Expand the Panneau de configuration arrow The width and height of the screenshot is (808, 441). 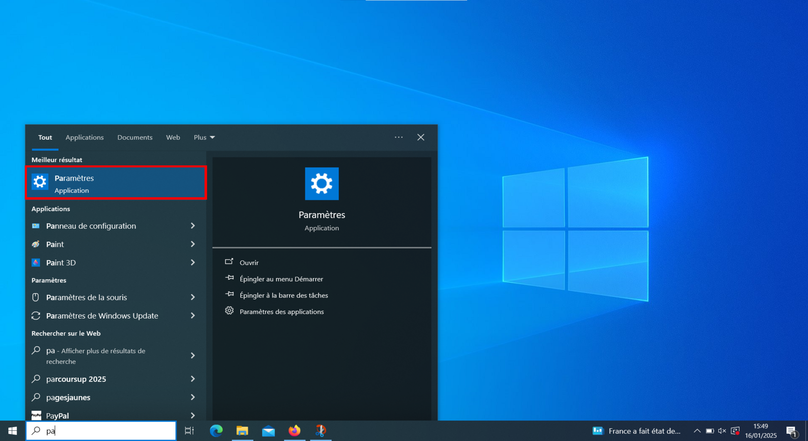193,226
